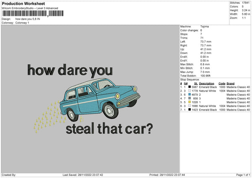Click the St. column header
This screenshot has height=178, width=252.
[x=196, y=83]
